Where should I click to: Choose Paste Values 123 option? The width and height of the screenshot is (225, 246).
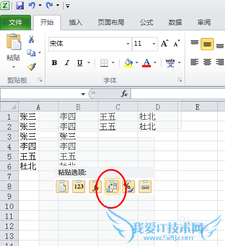[79, 186]
